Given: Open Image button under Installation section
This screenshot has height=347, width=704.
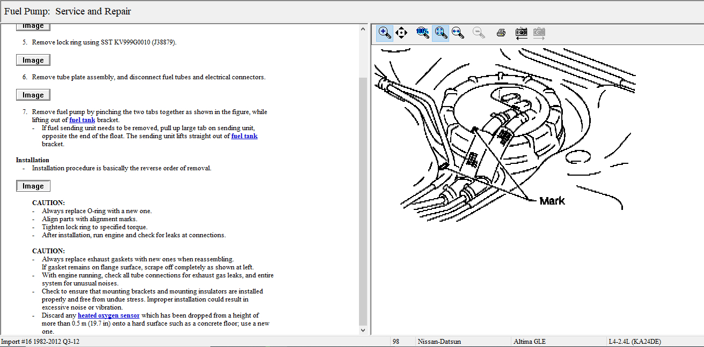Looking at the screenshot, I should click(33, 186).
